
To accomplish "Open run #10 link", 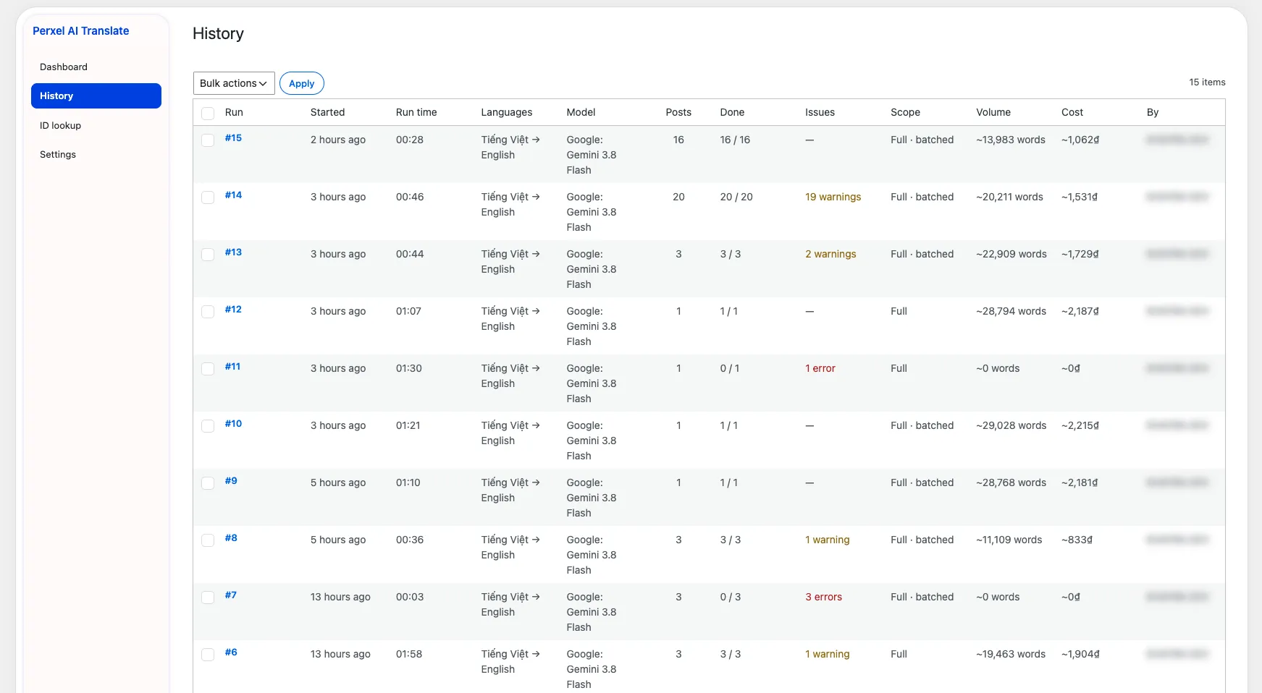I will pos(233,423).
